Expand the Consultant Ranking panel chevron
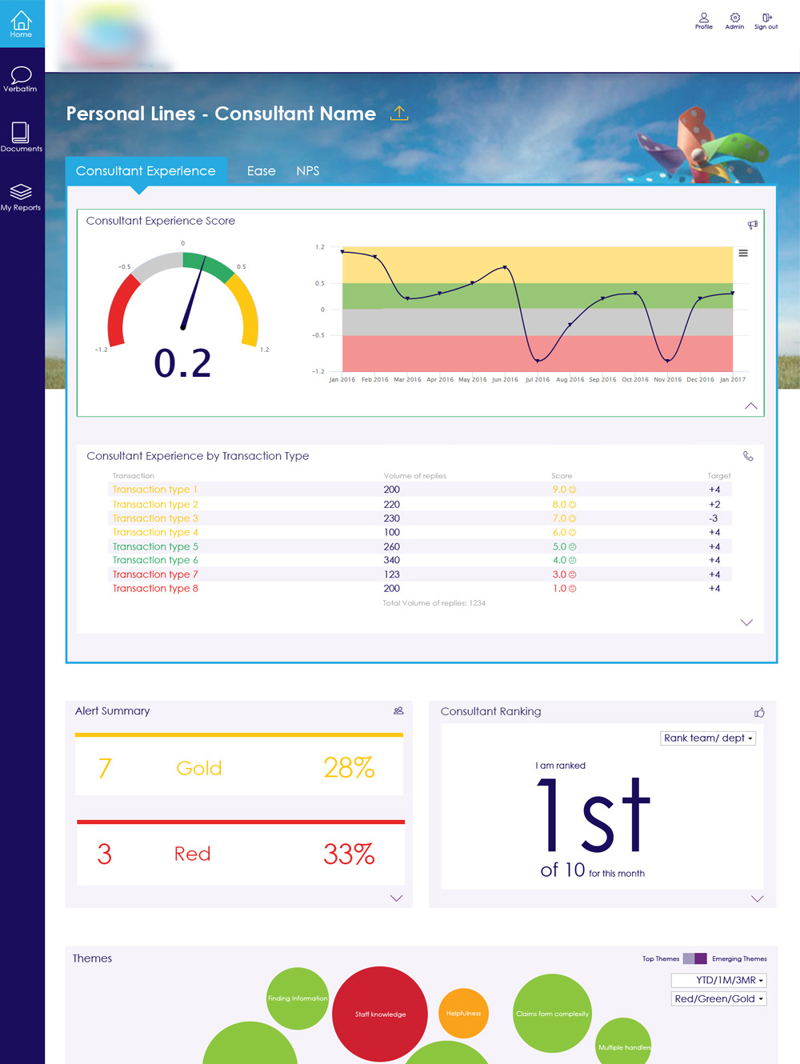 point(758,898)
